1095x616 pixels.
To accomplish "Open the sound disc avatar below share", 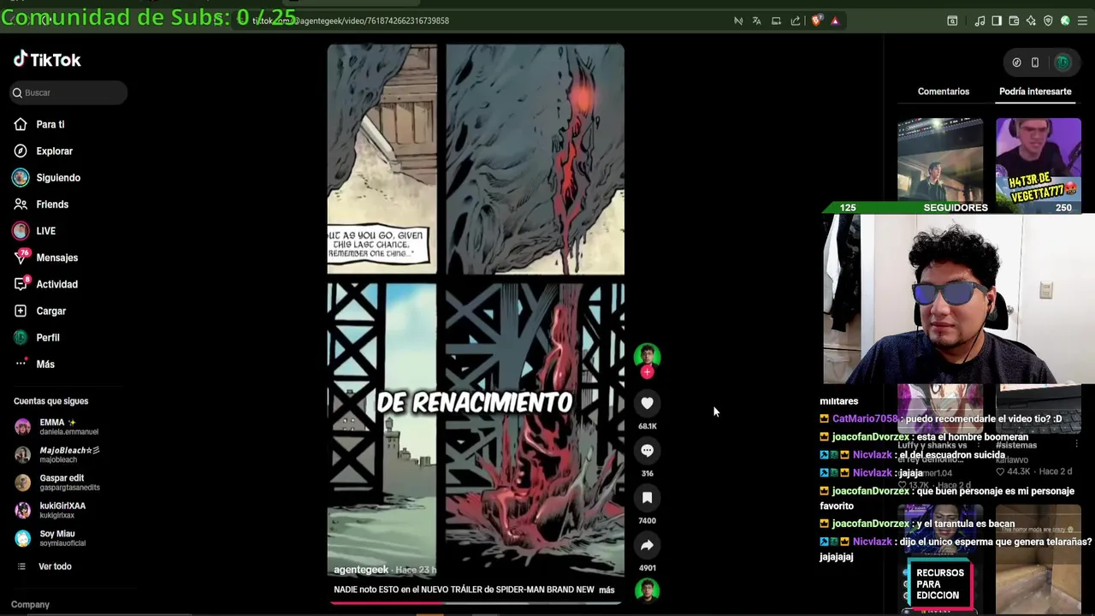I will pyautogui.click(x=647, y=589).
